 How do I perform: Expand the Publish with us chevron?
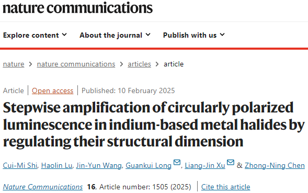click(x=222, y=35)
